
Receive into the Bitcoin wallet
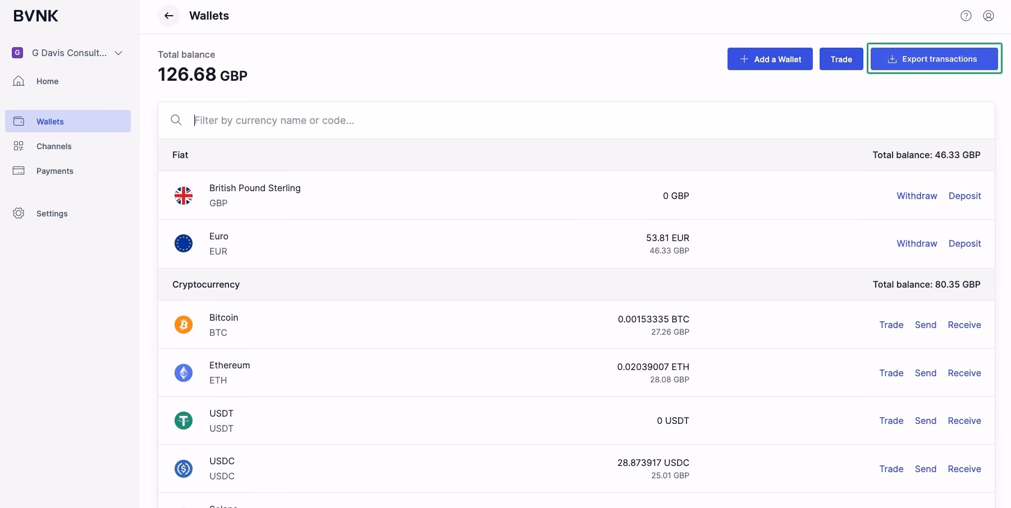964,325
